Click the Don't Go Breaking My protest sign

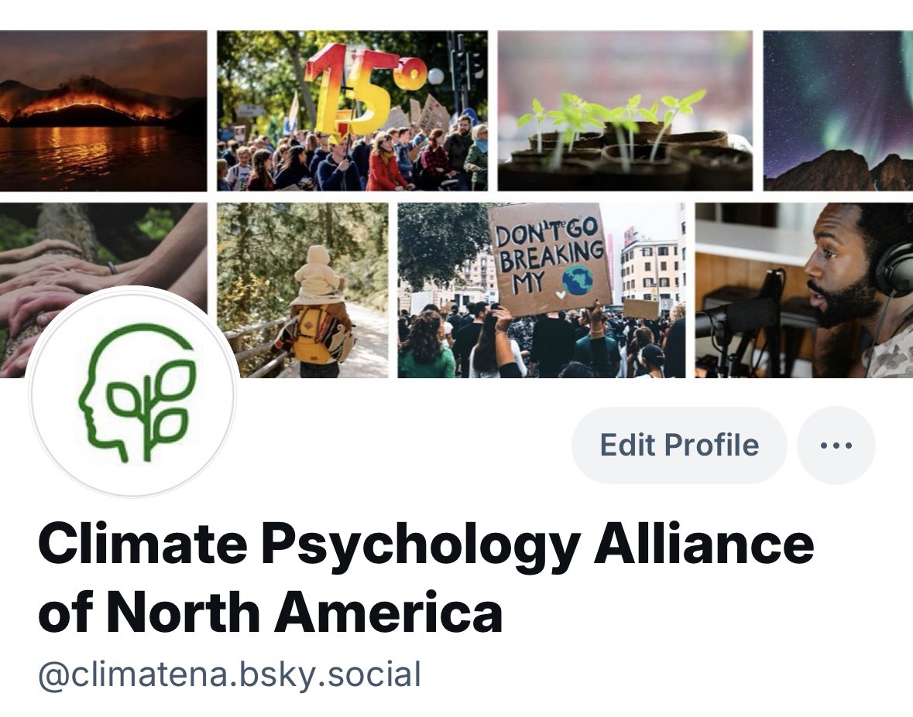coord(548,258)
